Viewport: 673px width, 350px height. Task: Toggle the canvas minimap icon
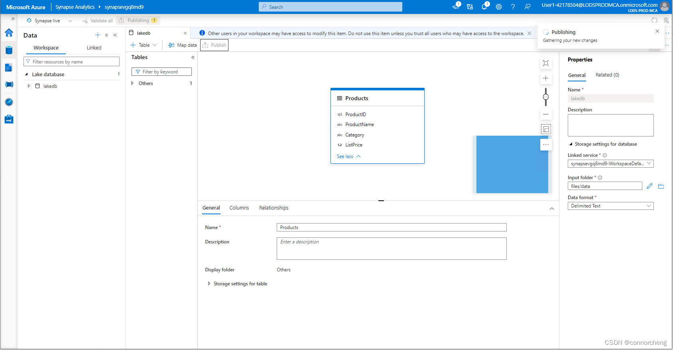(546, 129)
